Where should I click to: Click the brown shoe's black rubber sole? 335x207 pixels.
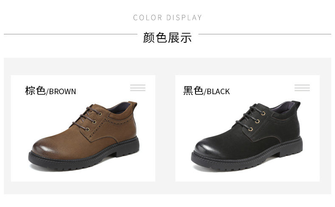click(84, 157)
